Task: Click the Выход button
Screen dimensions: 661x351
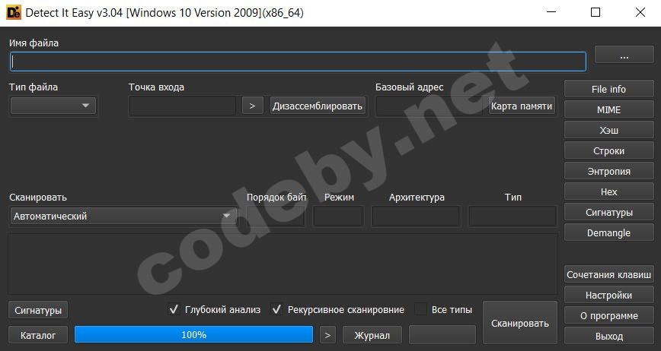Action: tap(608, 337)
